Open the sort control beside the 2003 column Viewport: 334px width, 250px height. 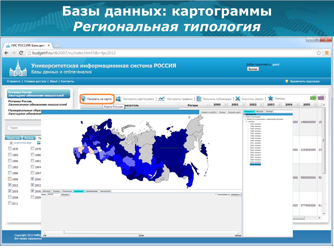pyautogui.click(x=280, y=105)
